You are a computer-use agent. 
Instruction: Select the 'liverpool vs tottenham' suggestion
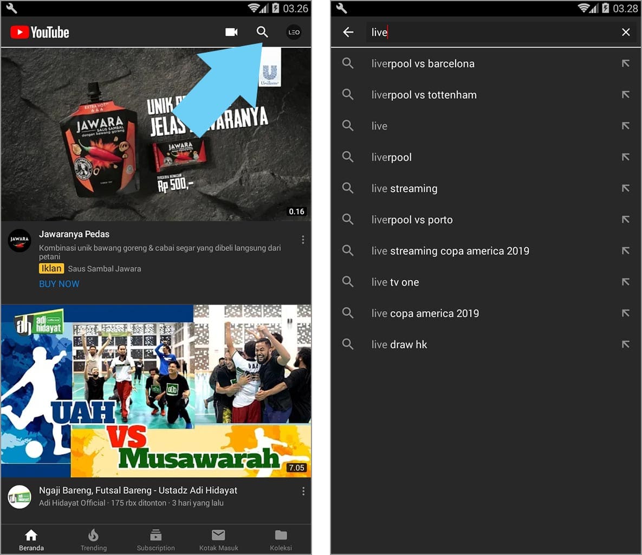[x=486, y=95]
